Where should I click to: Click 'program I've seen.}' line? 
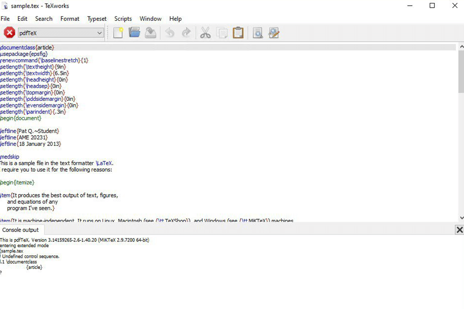click(31, 208)
